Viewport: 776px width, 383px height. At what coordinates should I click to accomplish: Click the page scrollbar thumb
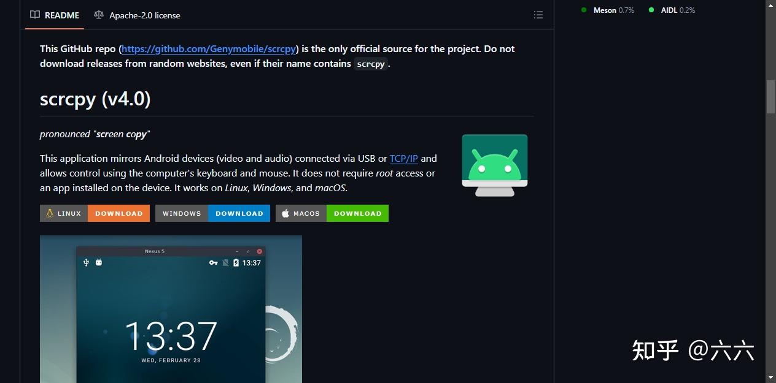[770, 97]
